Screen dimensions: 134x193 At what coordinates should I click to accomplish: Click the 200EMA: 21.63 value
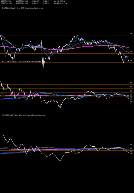[x=23, y=3]
